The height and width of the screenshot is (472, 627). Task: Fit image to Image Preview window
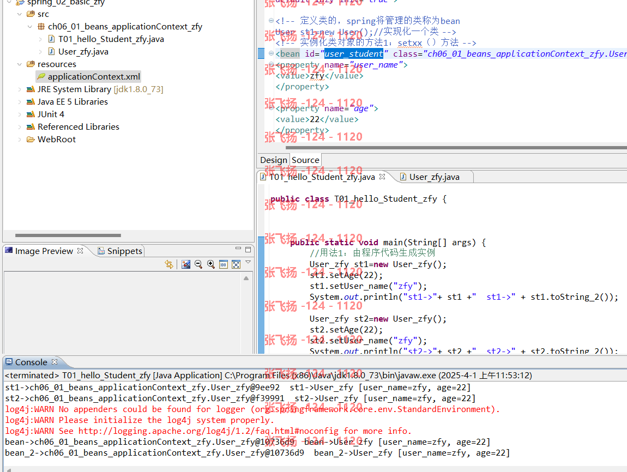coord(236,264)
